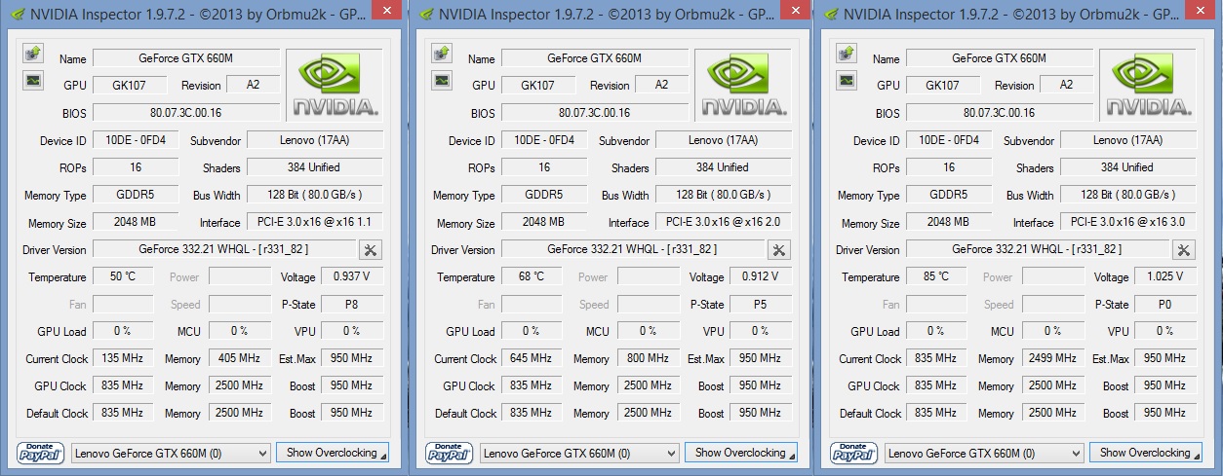Select the 0.912 V voltage value
Viewport: 1223px width, 476px height.
pos(761,277)
